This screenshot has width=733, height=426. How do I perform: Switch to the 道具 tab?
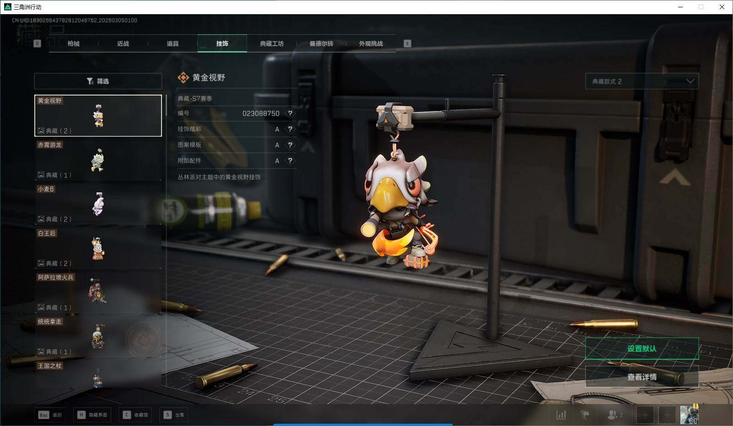(x=172, y=43)
